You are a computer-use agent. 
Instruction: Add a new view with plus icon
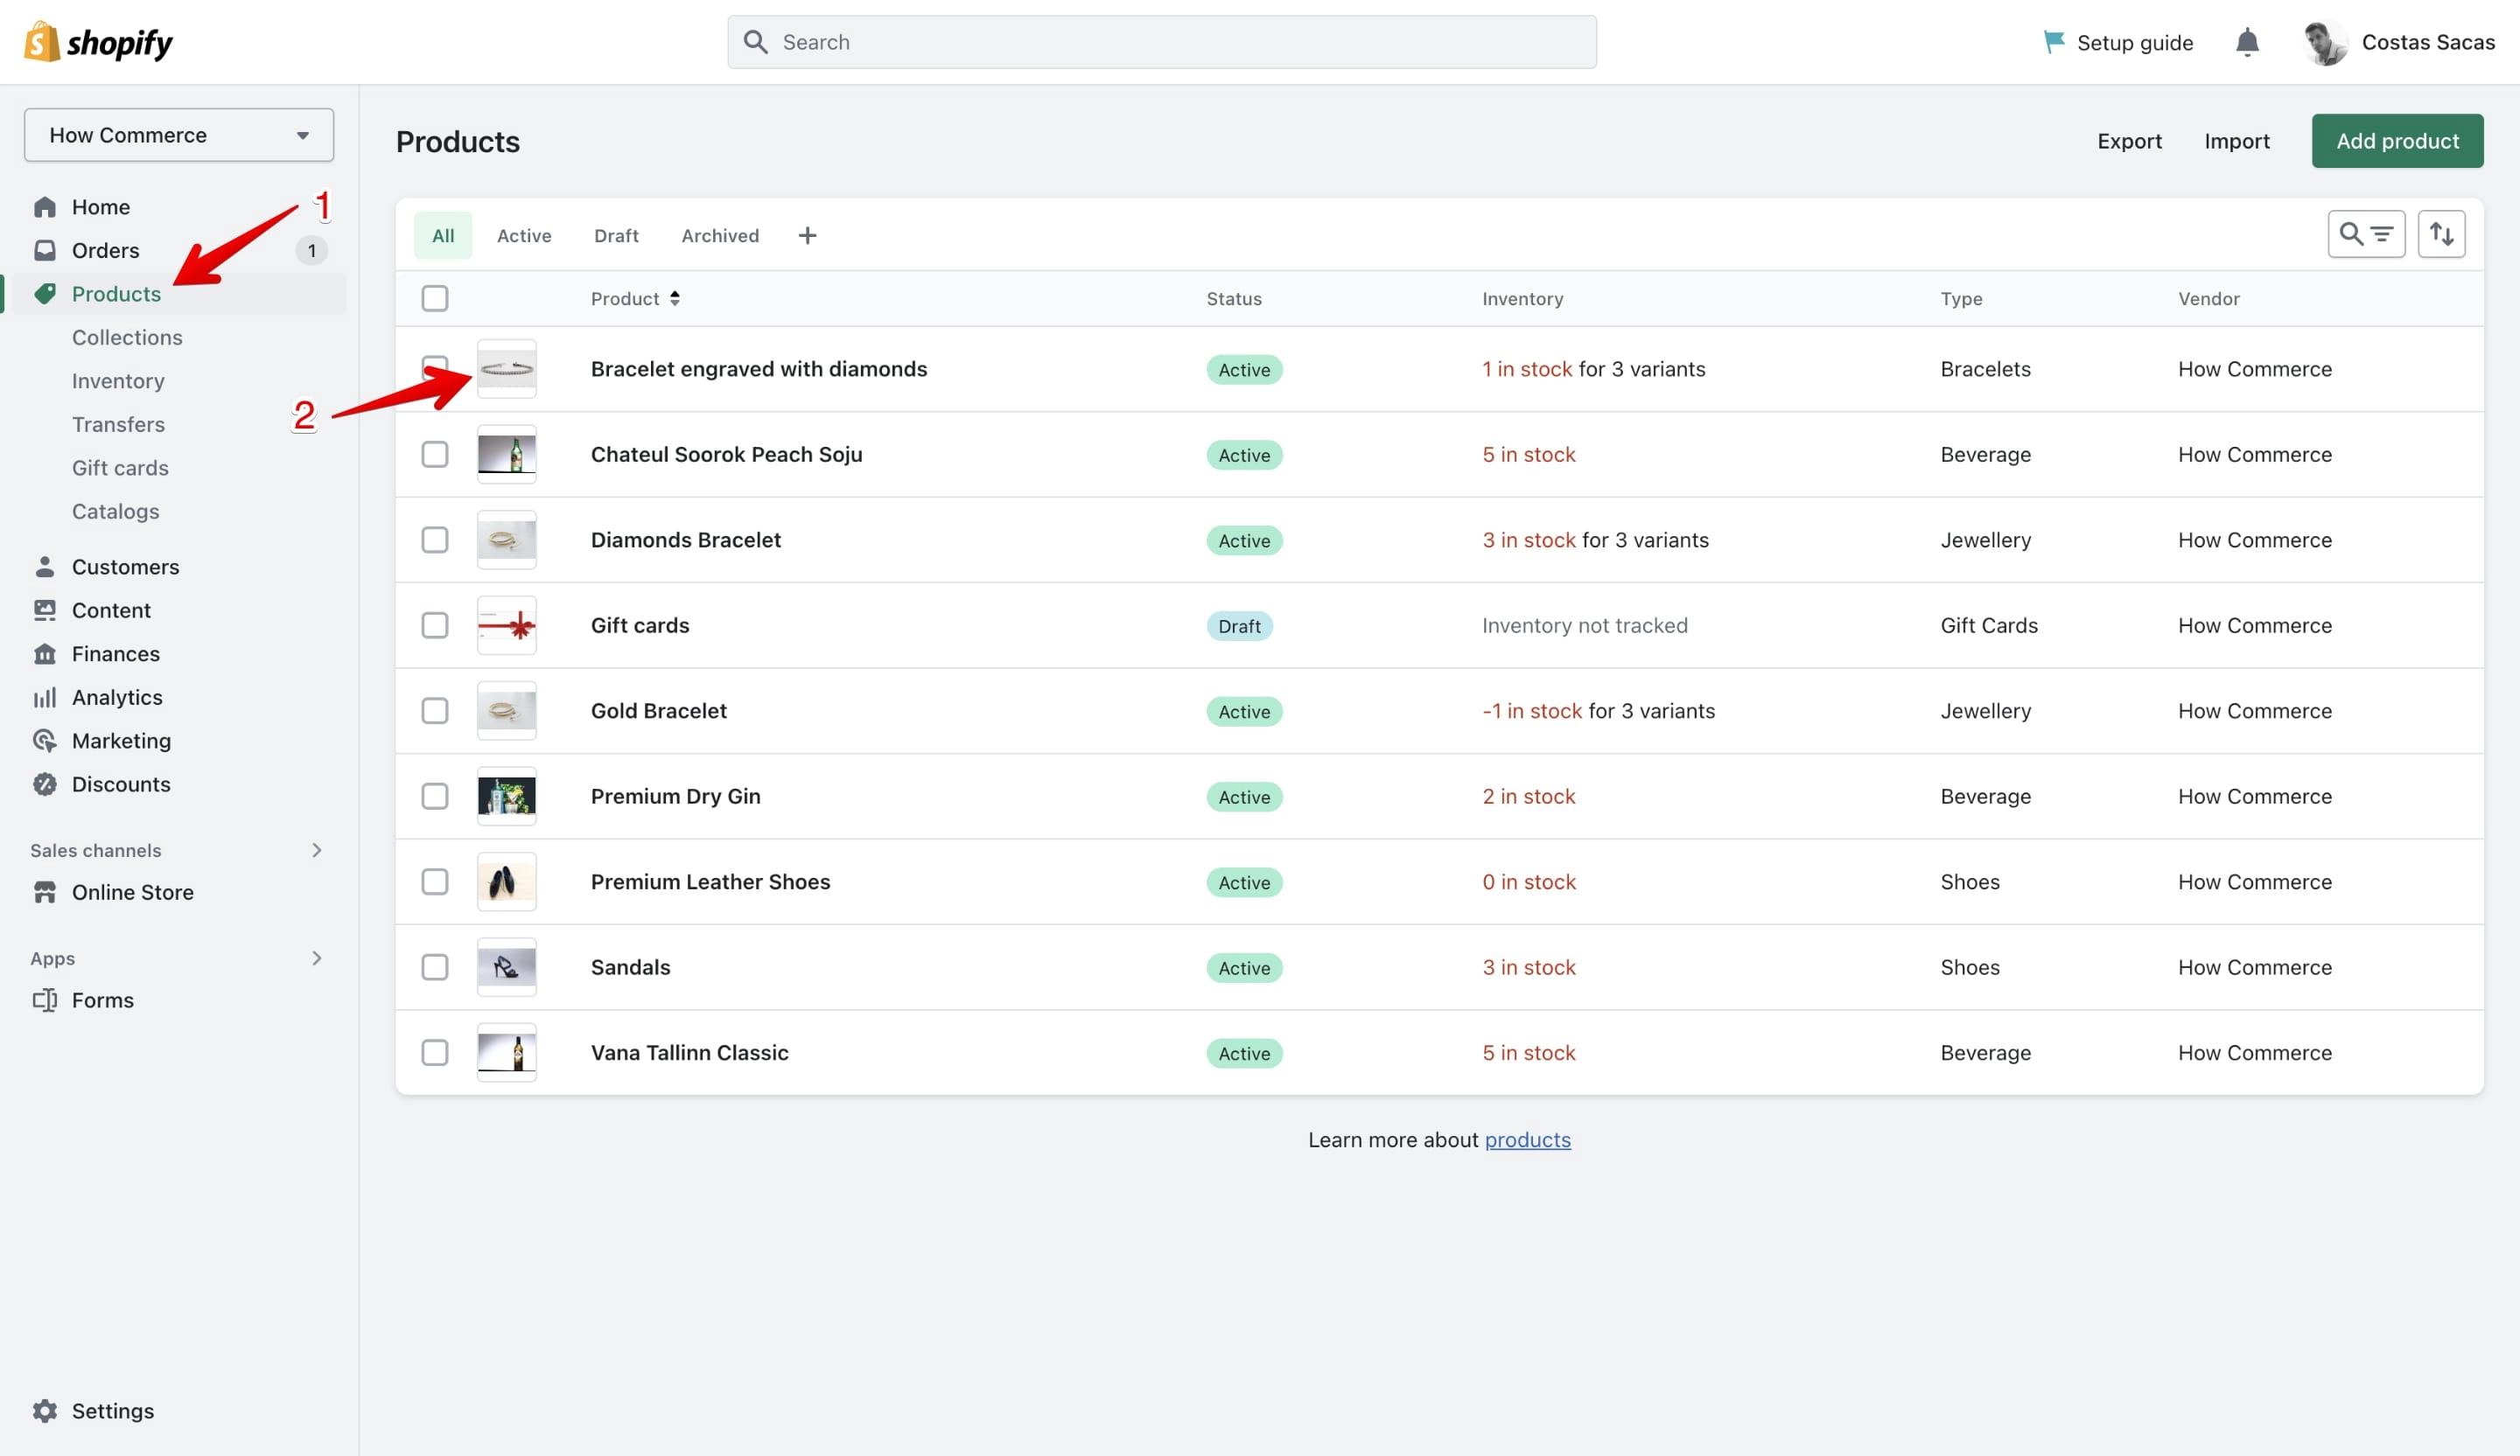(x=807, y=236)
